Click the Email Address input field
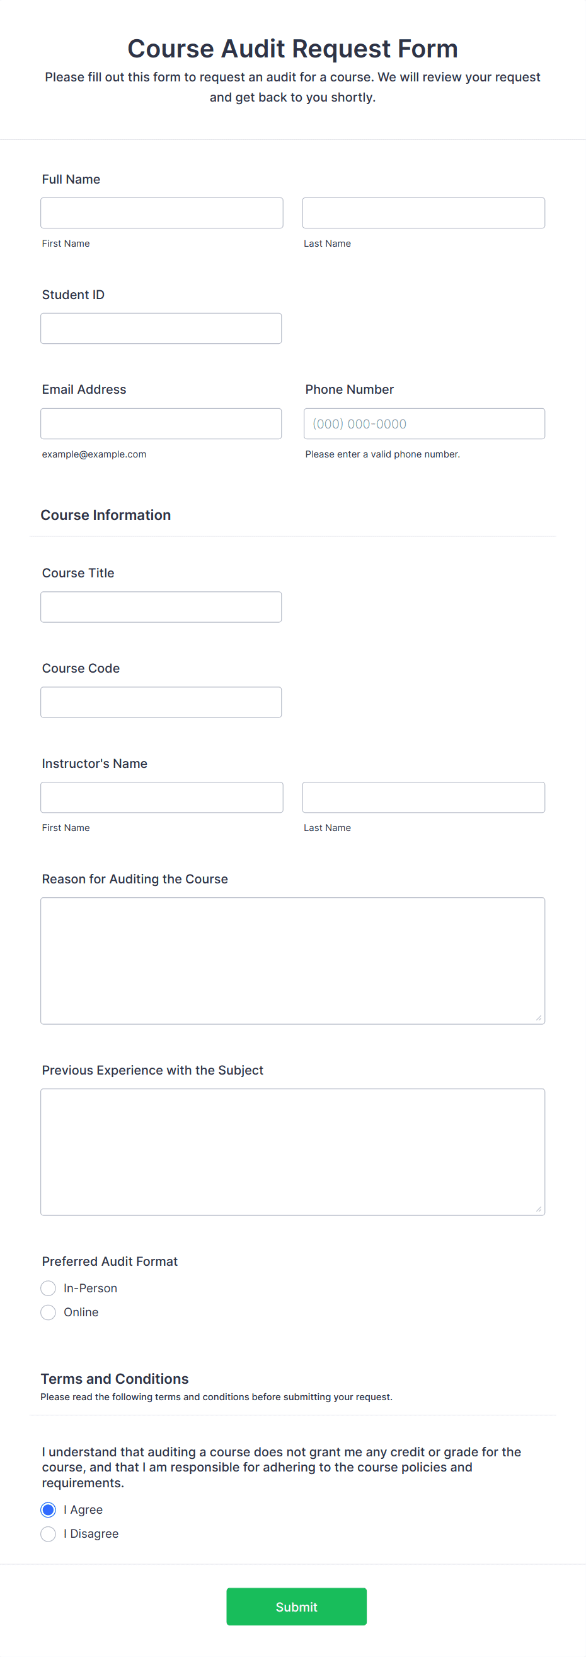 click(x=161, y=423)
